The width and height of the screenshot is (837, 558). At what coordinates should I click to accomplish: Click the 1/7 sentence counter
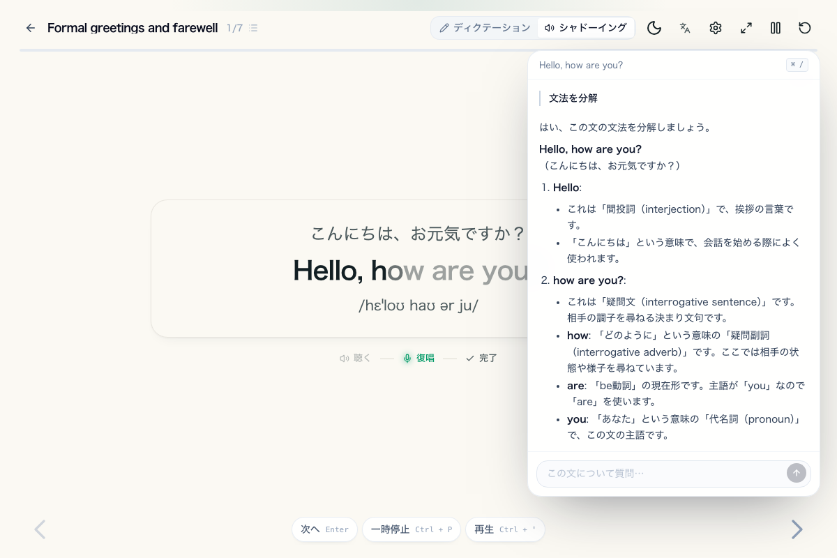click(235, 28)
